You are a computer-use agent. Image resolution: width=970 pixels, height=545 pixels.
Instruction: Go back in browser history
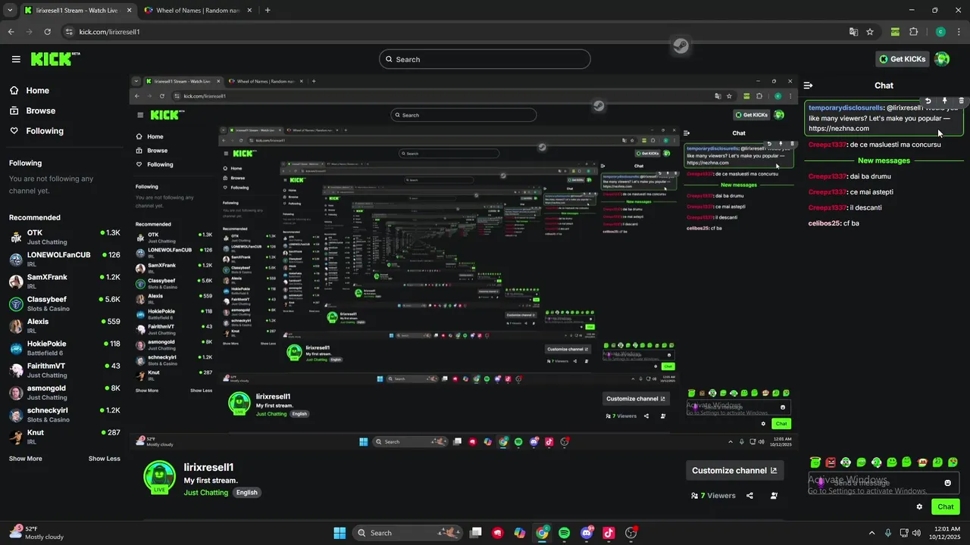pyautogui.click(x=11, y=32)
